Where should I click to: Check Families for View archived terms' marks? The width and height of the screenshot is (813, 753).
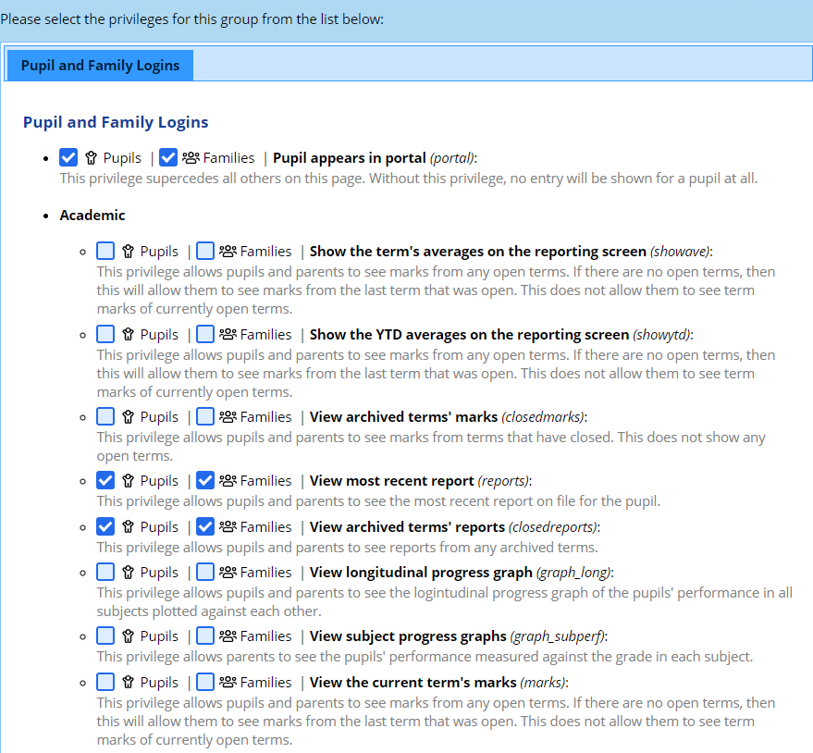[x=205, y=416]
